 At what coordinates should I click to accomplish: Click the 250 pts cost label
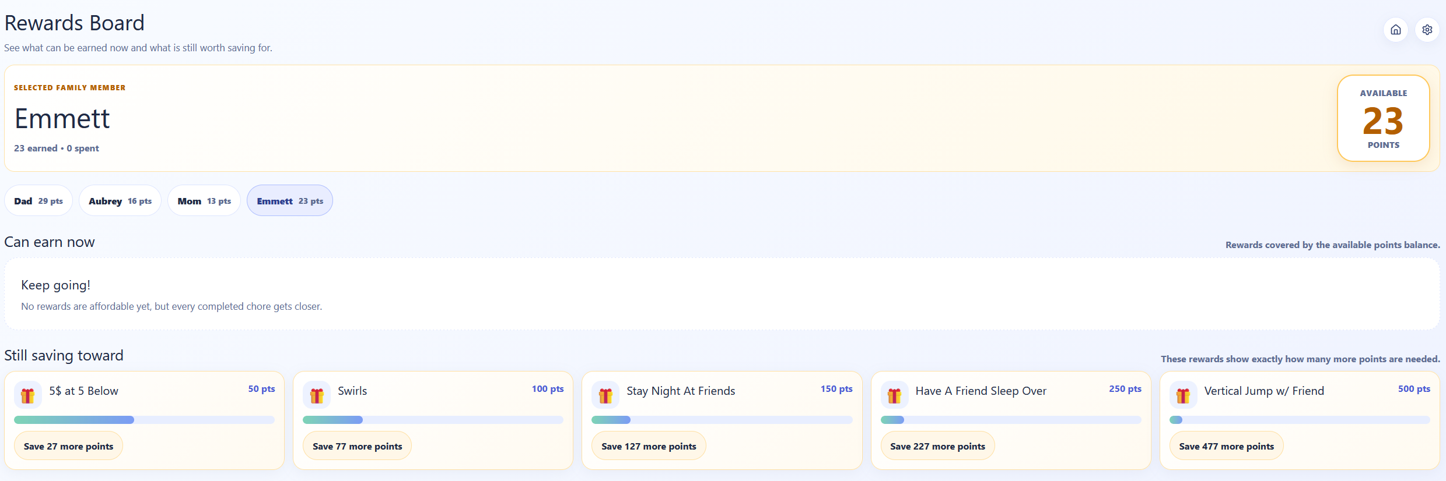(1125, 389)
